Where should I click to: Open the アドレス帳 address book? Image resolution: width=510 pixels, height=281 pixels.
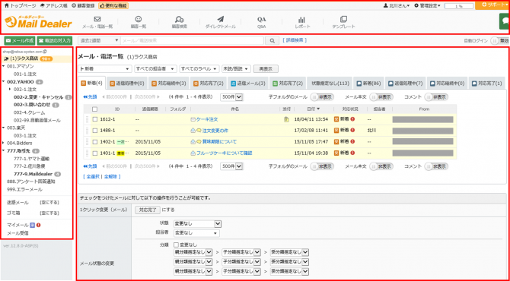54,5
